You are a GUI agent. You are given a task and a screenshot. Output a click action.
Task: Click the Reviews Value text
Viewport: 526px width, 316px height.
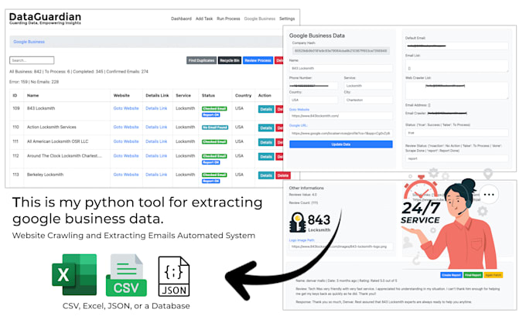(x=303, y=195)
